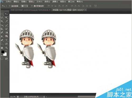Open the 文字 (Type) menu

[39, 2]
